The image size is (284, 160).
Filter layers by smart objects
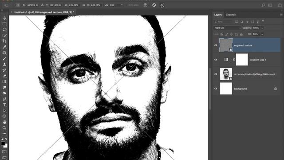click(258, 22)
